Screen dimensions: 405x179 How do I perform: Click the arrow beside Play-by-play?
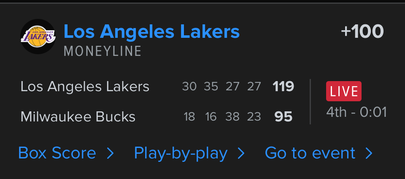241,154
